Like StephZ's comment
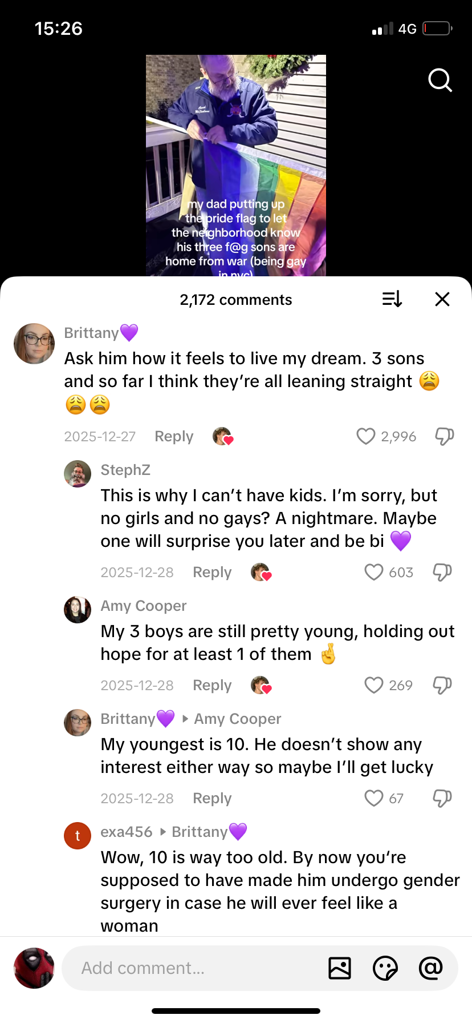This screenshot has width=472, height=1023. tap(374, 573)
